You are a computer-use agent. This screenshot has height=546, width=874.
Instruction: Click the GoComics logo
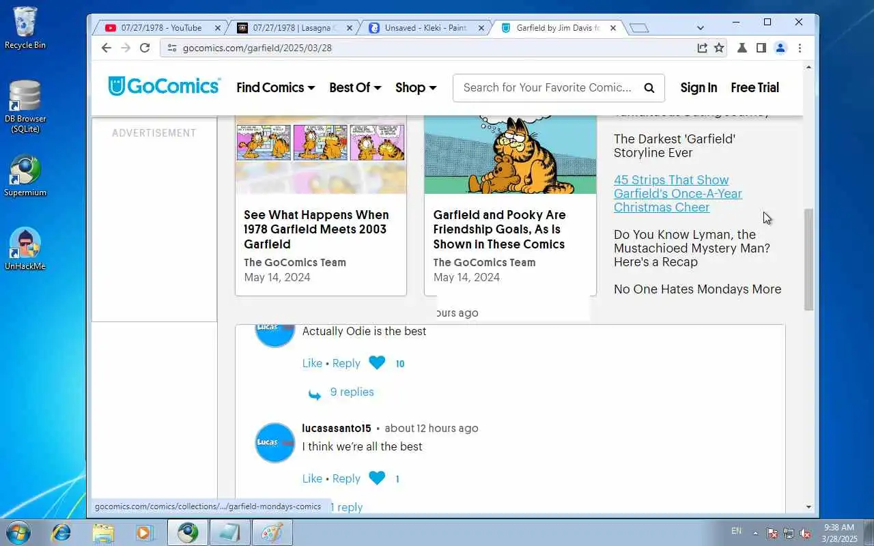(x=164, y=87)
